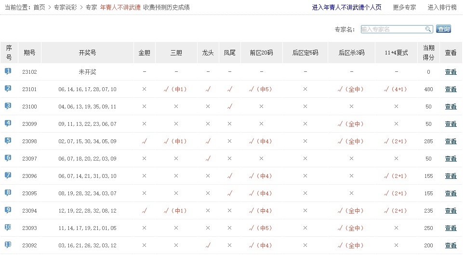The height and width of the screenshot is (256, 465).
Task: Open 首页 in the breadcrumb
Action: tap(40, 8)
